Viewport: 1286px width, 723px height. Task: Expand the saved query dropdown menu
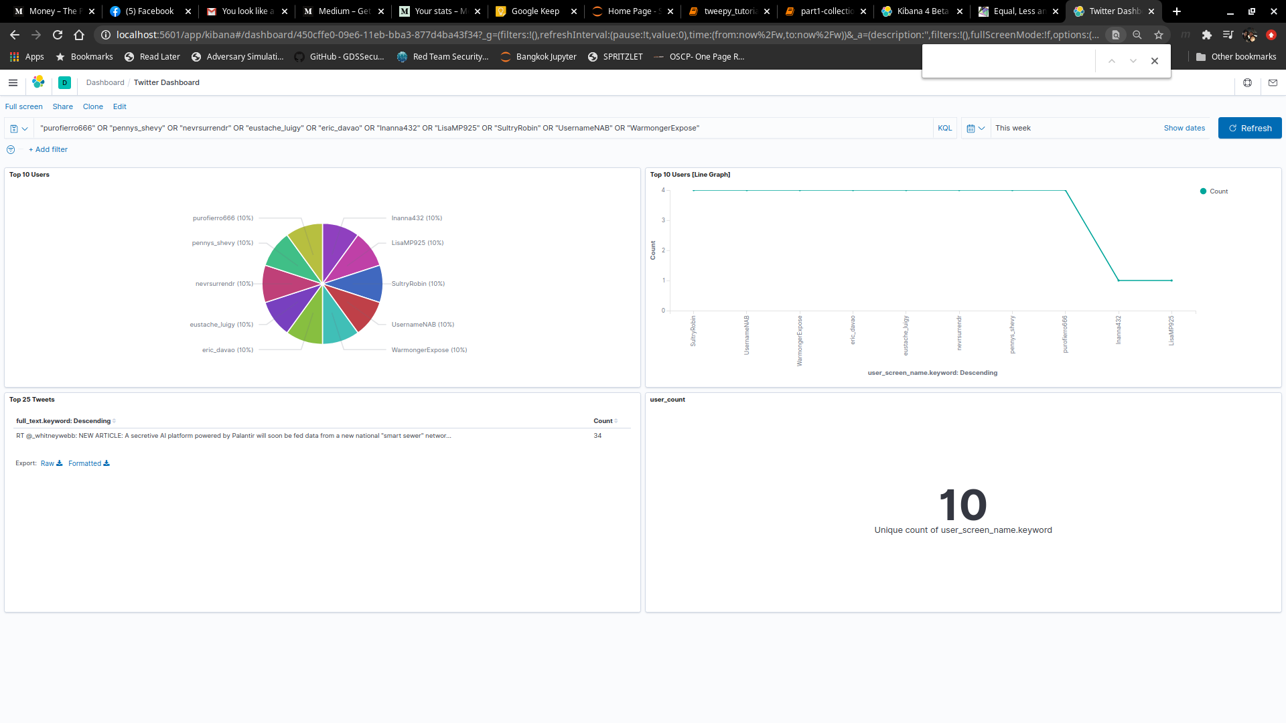(19, 128)
